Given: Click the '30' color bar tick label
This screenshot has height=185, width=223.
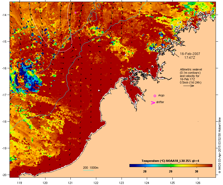Looking at the screenshot, I should pyautogui.click(x=196, y=171).
